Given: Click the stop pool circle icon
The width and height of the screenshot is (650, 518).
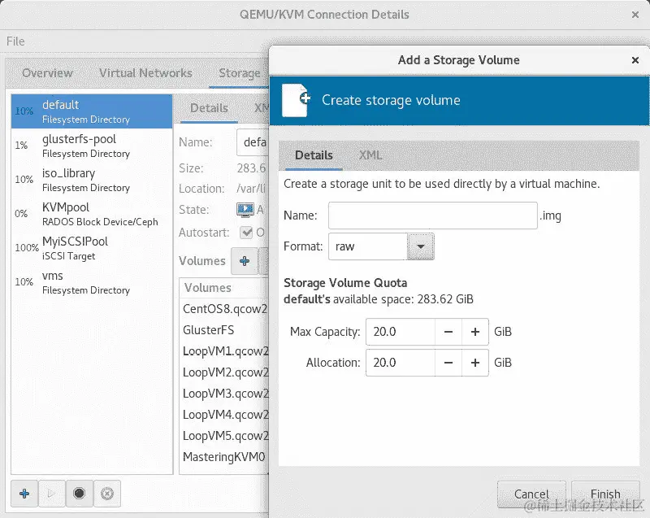Looking at the screenshot, I should click(79, 494).
